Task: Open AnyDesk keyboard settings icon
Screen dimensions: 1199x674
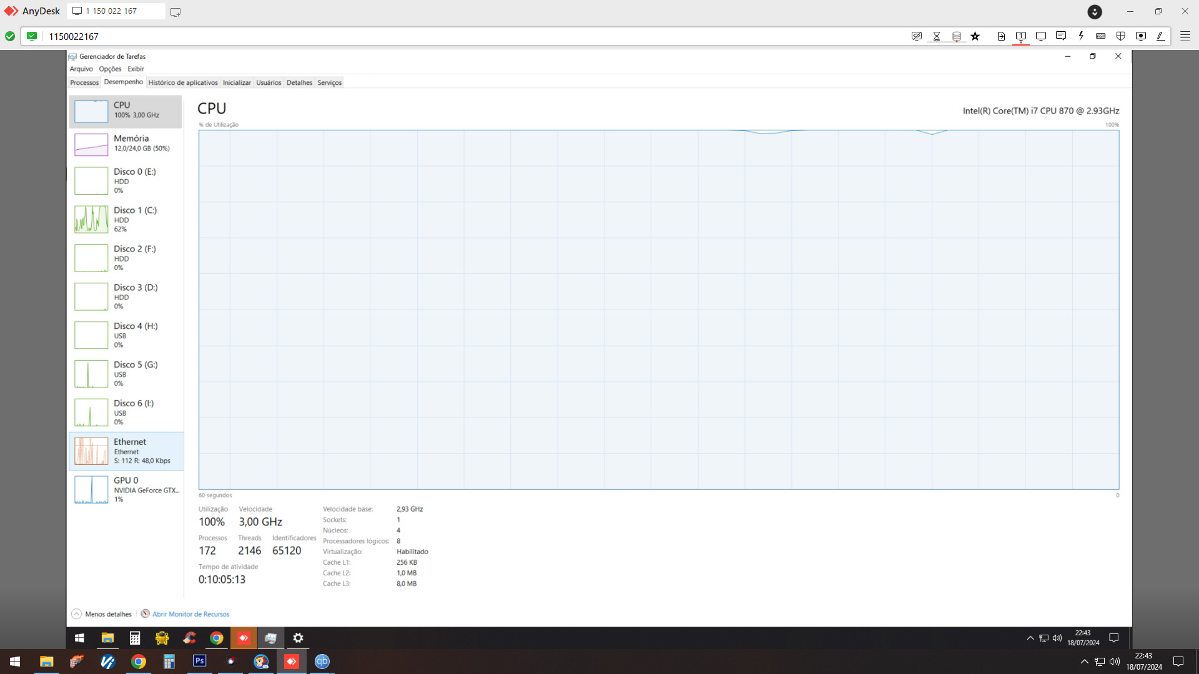Action: click(x=1101, y=36)
